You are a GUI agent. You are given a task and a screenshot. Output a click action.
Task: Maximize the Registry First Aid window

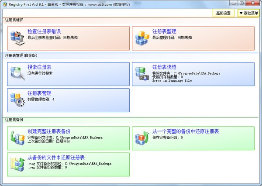click(x=241, y=3)
